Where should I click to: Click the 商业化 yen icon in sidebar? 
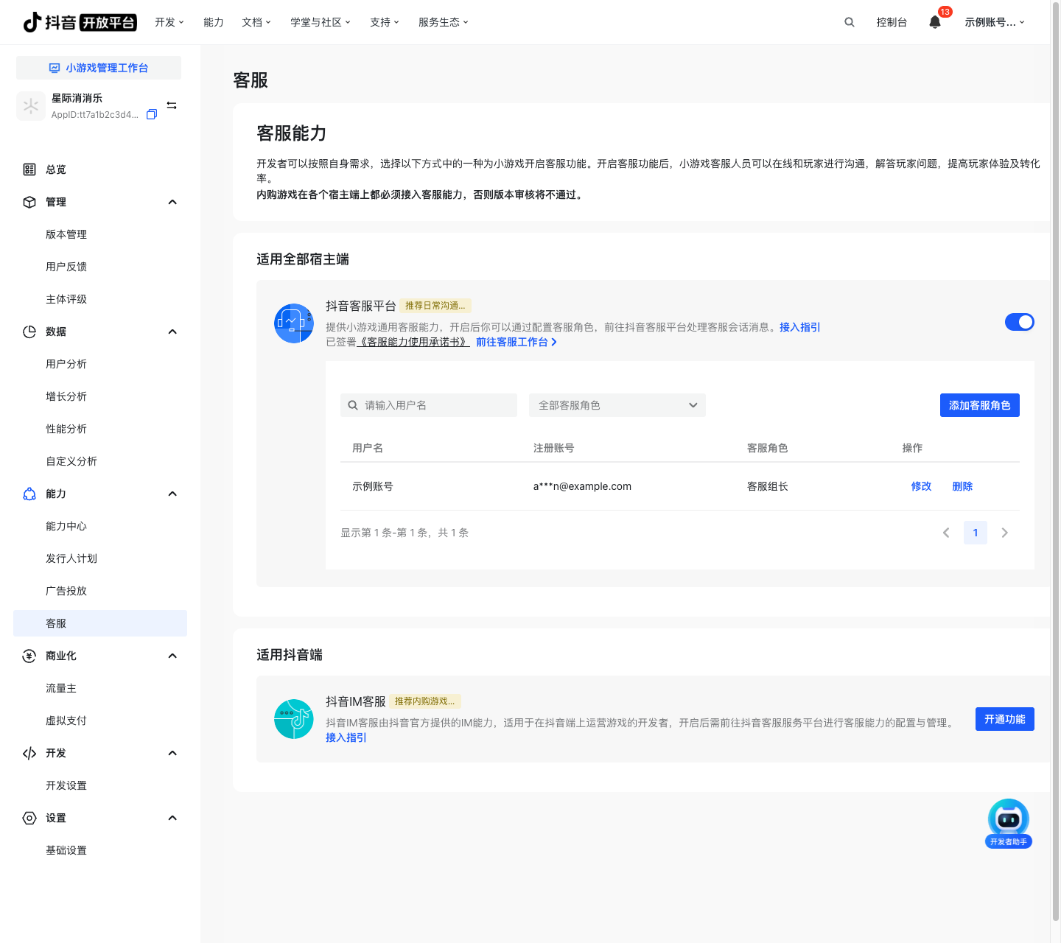[29, 656]
